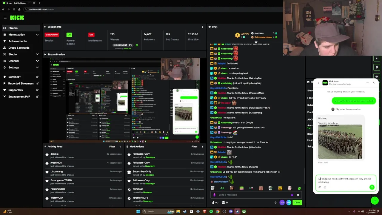Screen dimensions: 382x215
Task: Show hidden system tray icons
Action: (x=349, y=211)
